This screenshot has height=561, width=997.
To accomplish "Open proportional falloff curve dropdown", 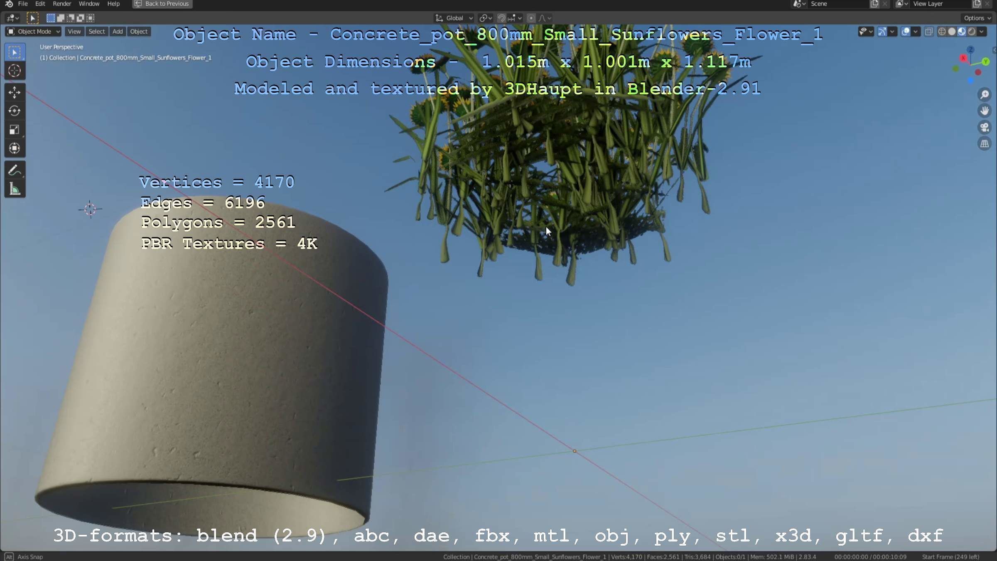I will coord(545,18).
